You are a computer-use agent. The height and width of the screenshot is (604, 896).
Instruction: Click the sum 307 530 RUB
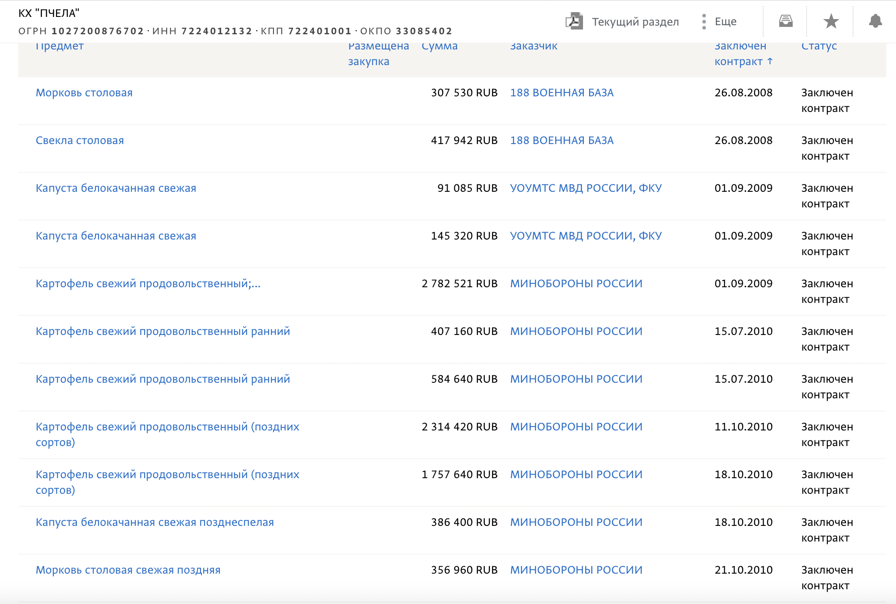pyautogui.click(x=464, y=93)
